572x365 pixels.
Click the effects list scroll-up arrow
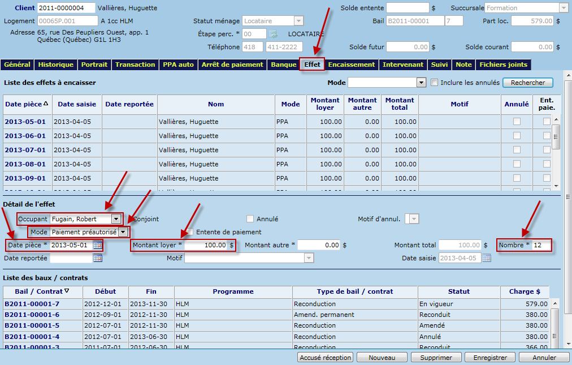(x=556, y=119)
